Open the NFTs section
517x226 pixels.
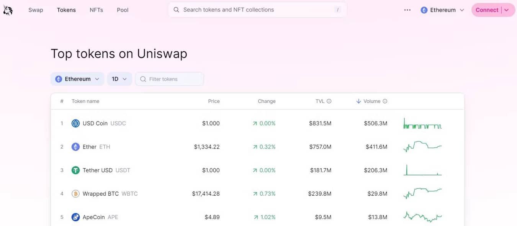(x=96, y=10)
